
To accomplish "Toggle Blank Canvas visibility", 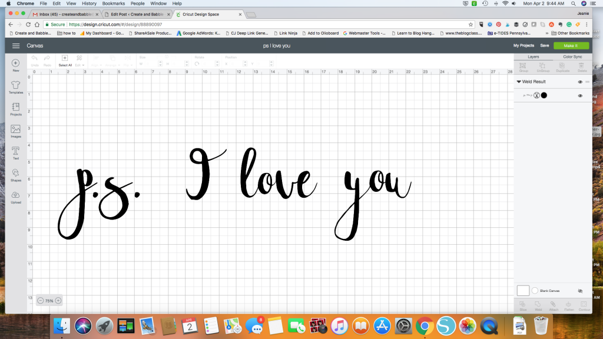I will pyautogui.click(x=580, y=291).
